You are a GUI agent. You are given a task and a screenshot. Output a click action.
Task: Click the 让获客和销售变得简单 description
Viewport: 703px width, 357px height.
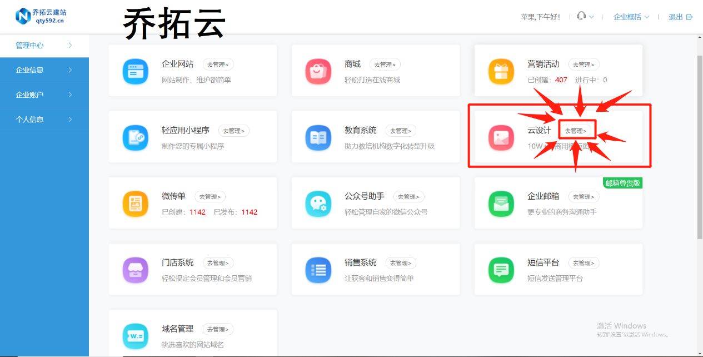coord(379,278)
